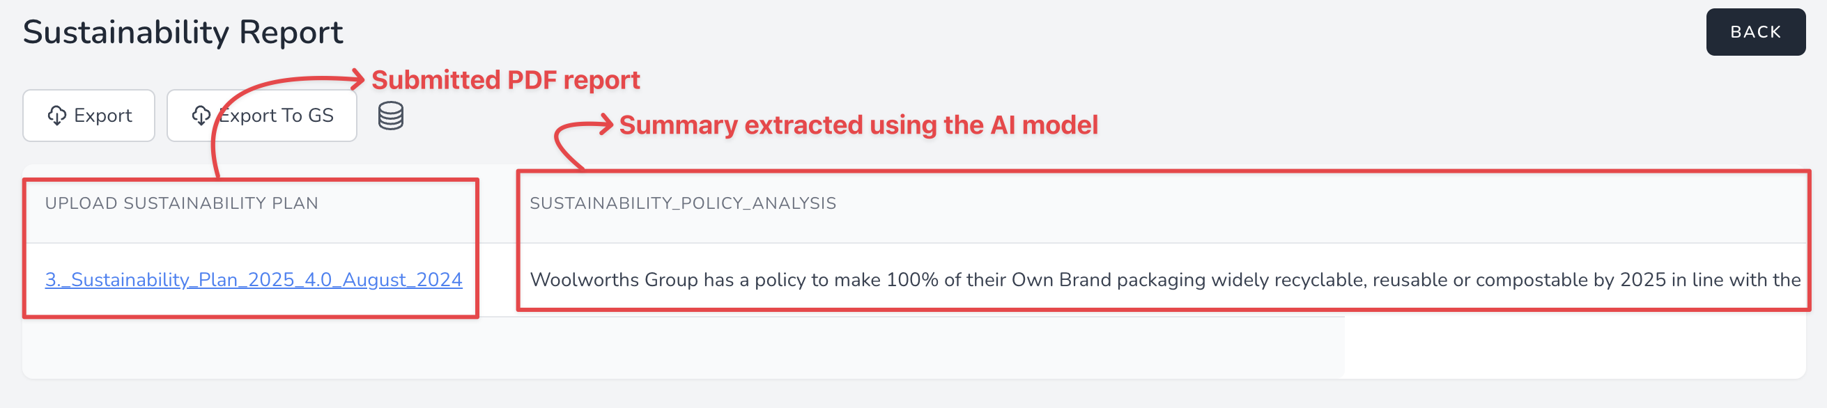Viewport: 1827px width, 408px height.
Task: Click the 'Submitted PDF report' annotation text
Action: 506,80
